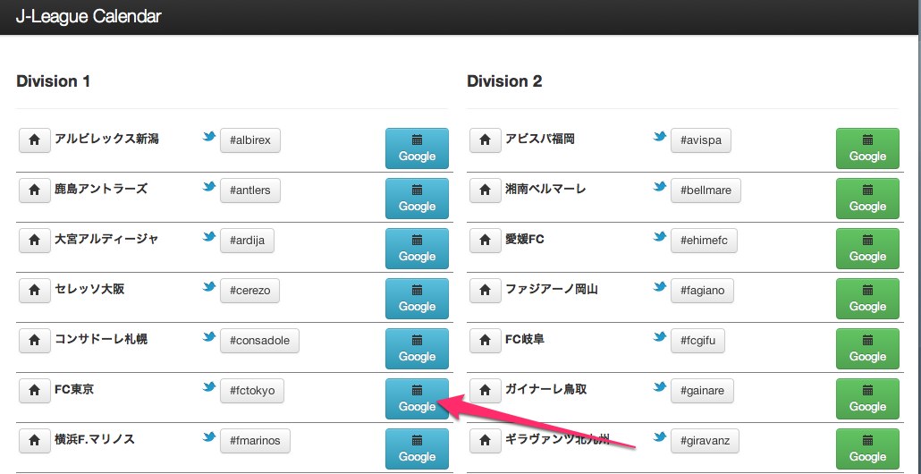Open the #giravanz hashtag button
The width and height of the screenshot is (921, 474).
705,440
